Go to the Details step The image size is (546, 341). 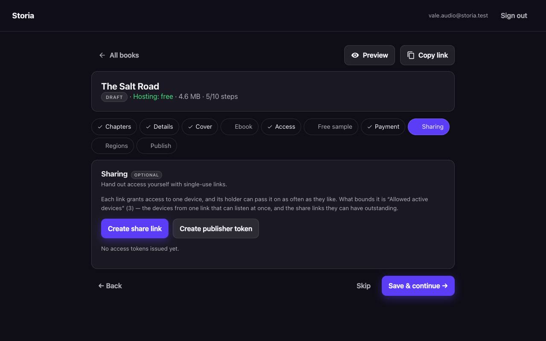pos(159,127)
